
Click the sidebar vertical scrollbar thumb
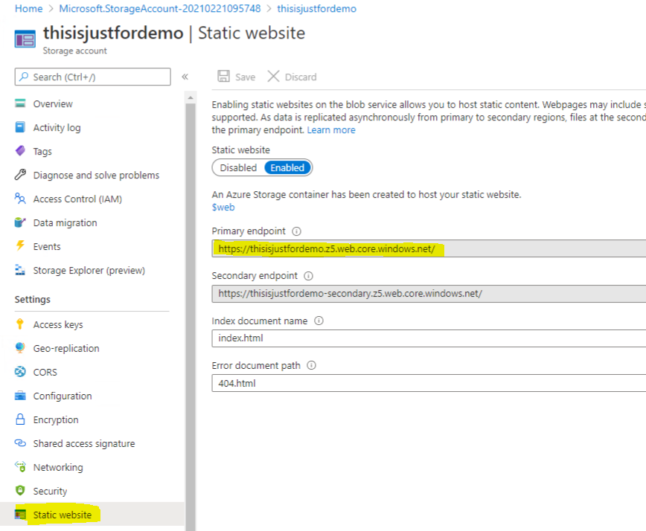point(191,317)
